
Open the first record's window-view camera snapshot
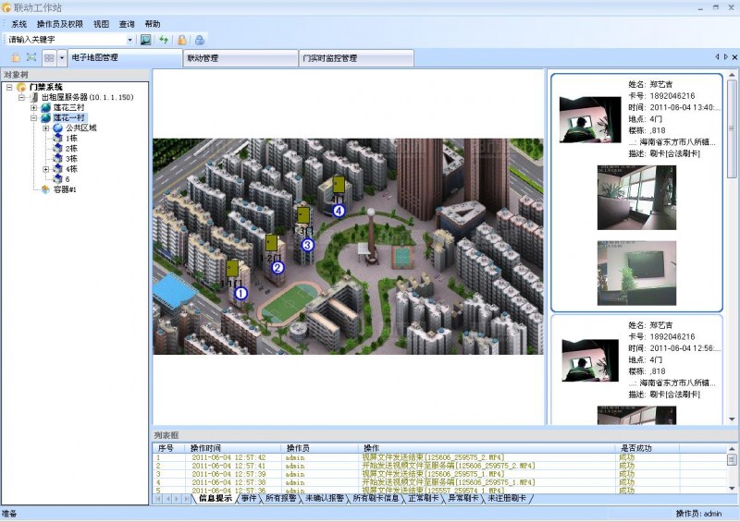[x=636, y=198]
